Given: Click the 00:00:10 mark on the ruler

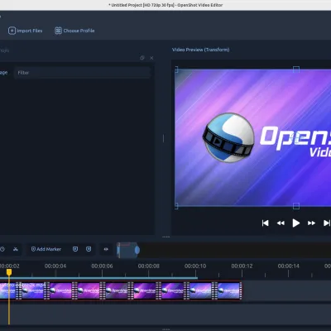Looking at the screenshot, I should (195, 266).
